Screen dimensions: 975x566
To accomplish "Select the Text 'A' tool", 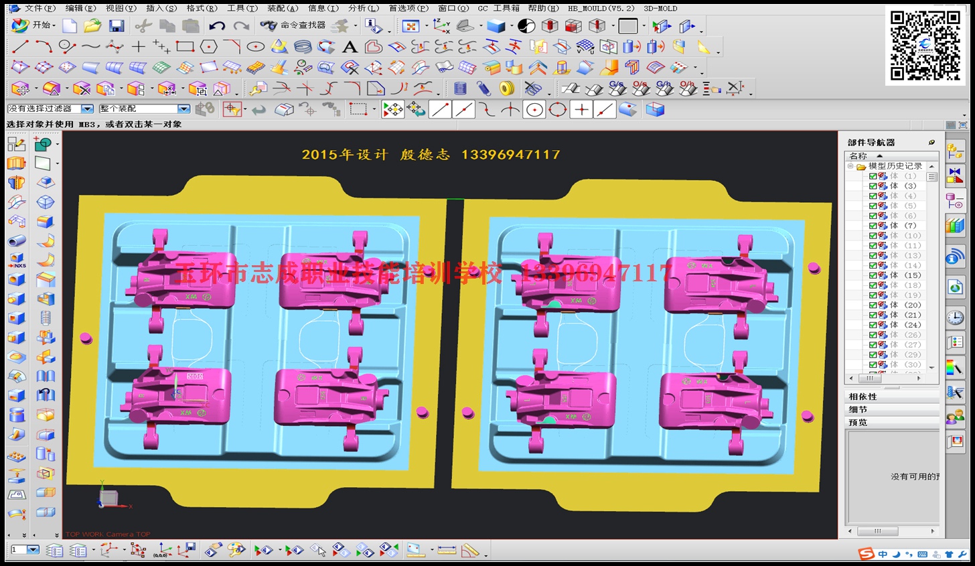I will coord(350,46).
